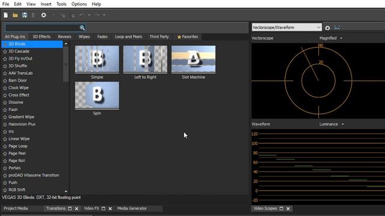Viewport: 385px width, 216px height.
Task: Toggle update scopes while playing icon
Action: coord(337,28)
